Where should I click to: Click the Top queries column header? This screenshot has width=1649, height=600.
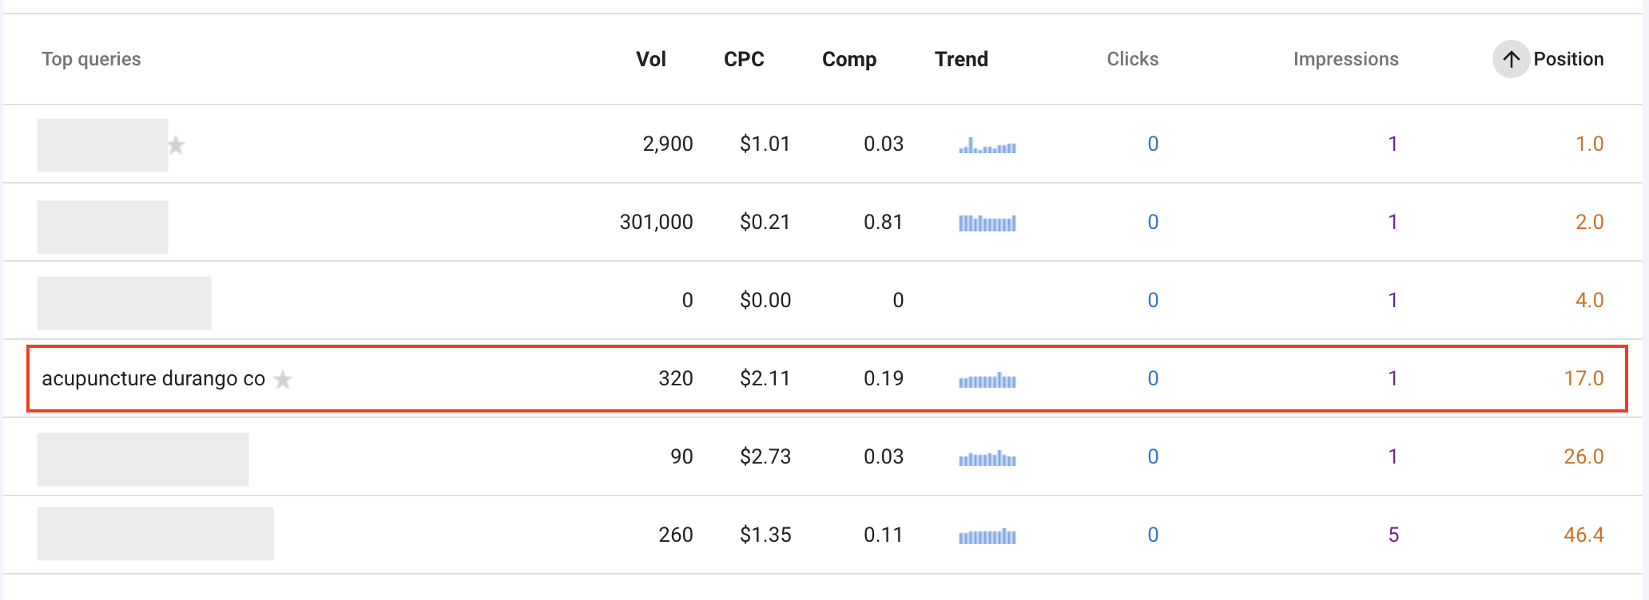[x=91, y=60]
